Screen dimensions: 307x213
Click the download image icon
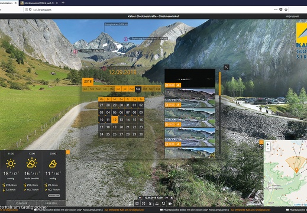tap(157, 203)
